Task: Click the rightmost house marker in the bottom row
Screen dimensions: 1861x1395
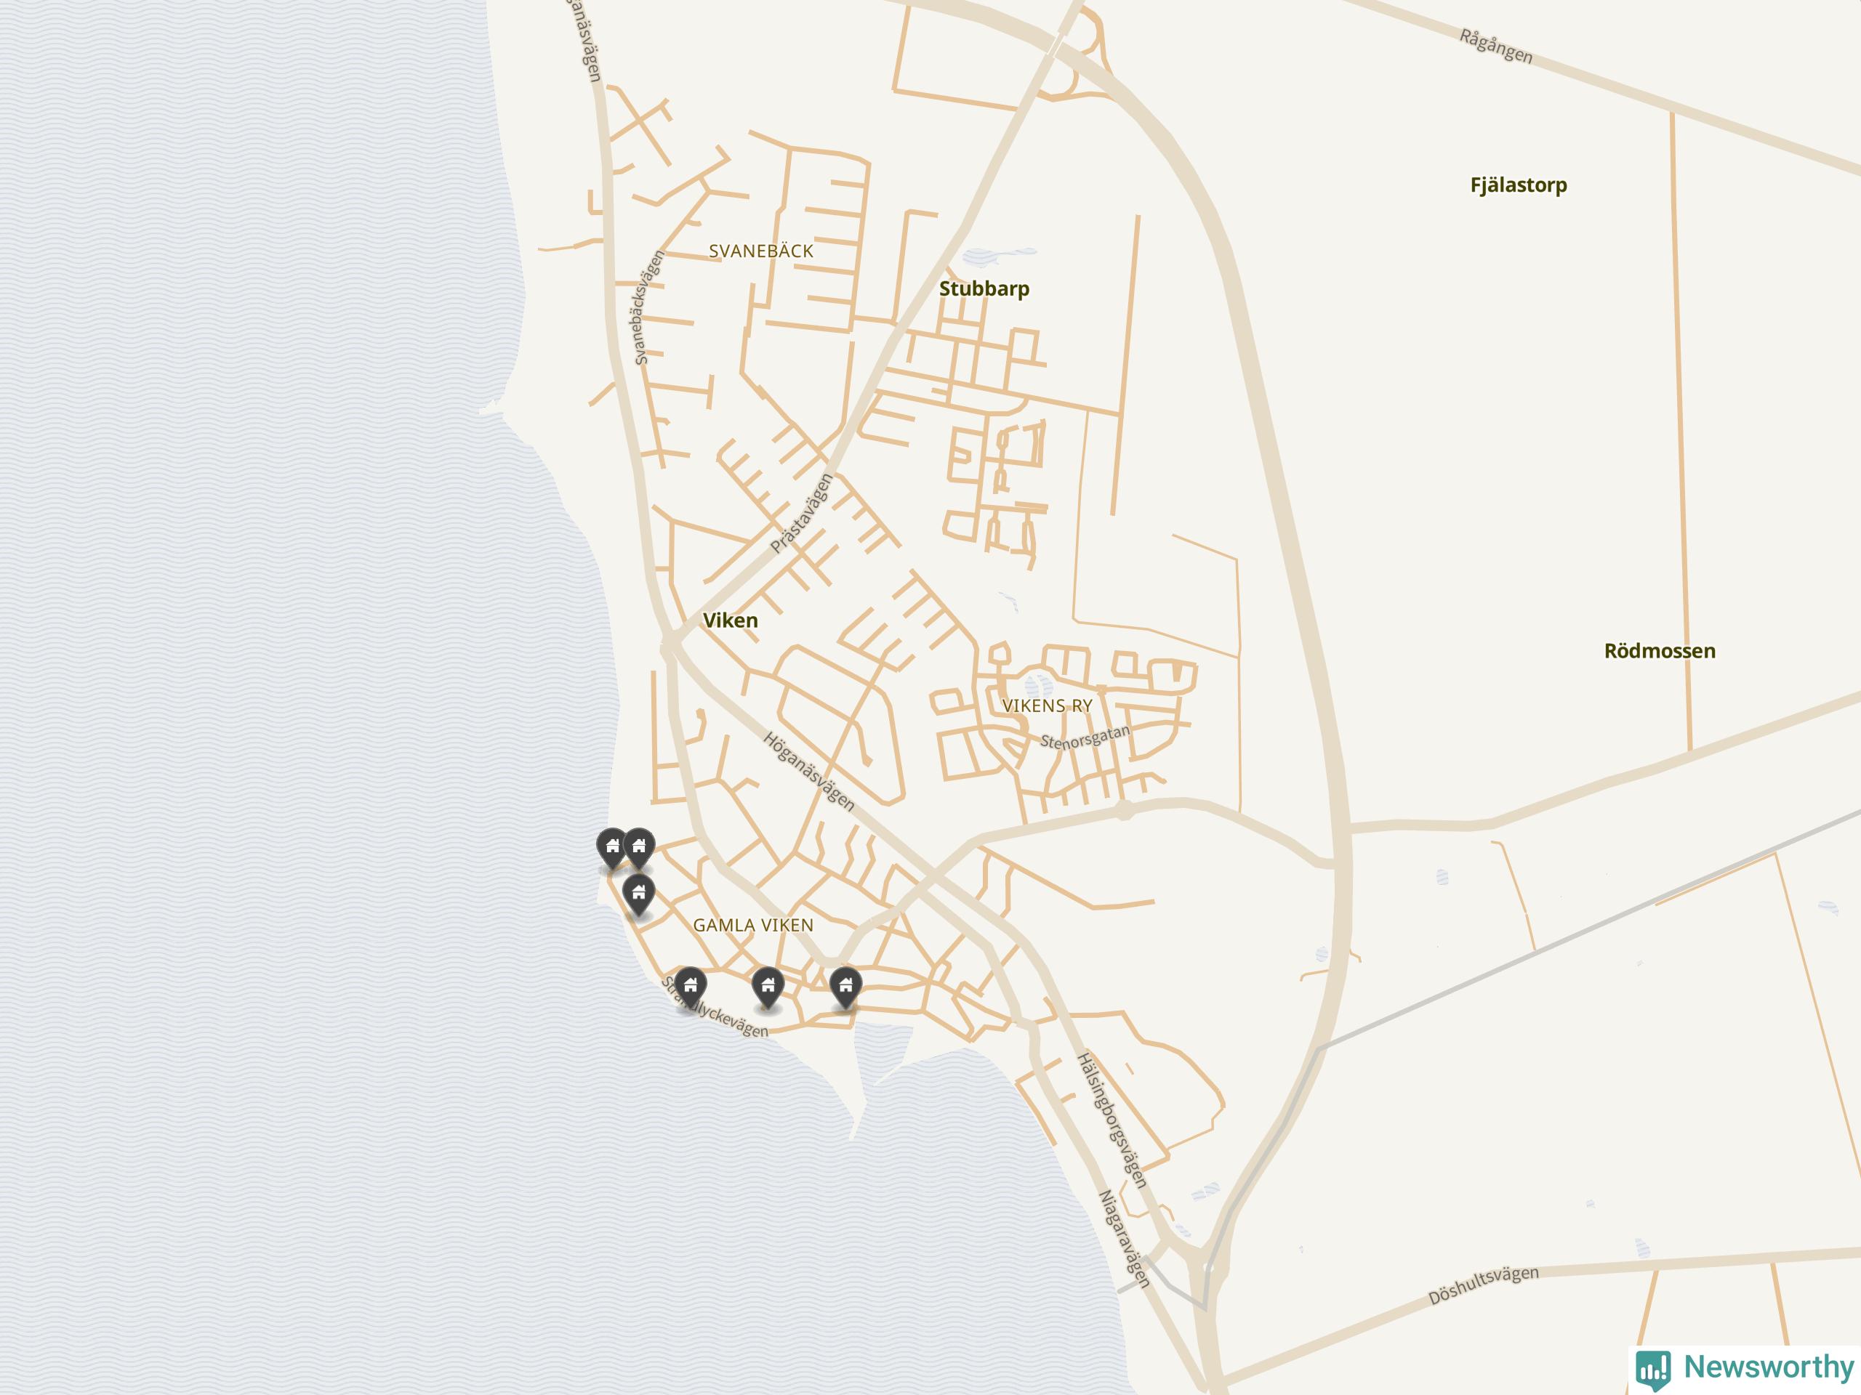Action: [845, 988]
